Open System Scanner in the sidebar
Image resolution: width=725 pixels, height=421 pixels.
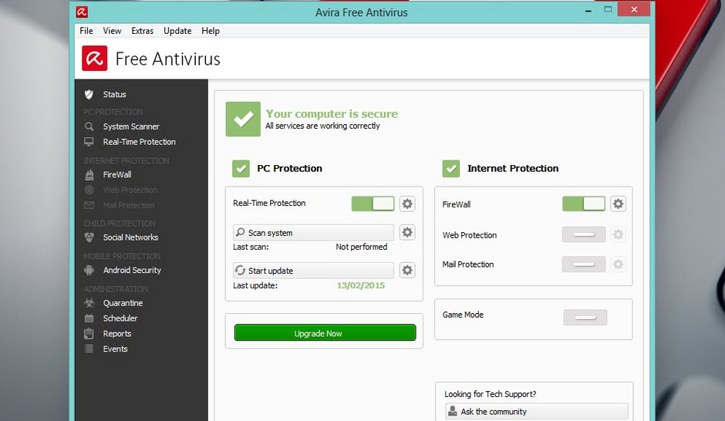[131, 126]
